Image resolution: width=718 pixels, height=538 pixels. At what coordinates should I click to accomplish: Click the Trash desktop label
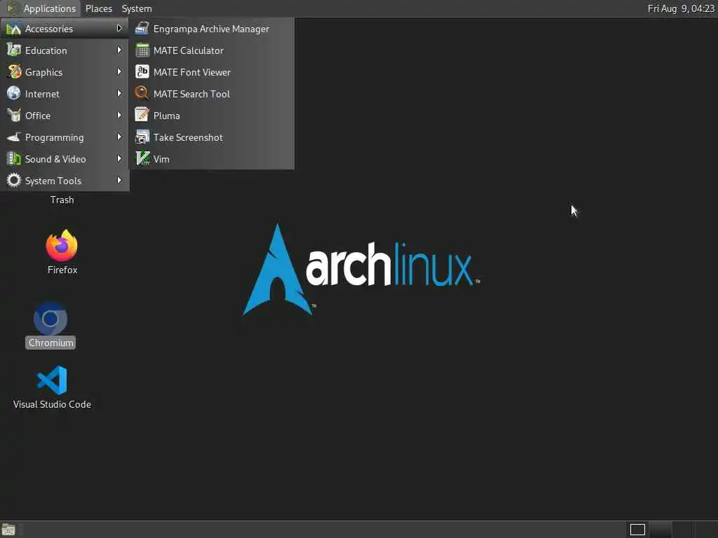click(x=62, y=200)
